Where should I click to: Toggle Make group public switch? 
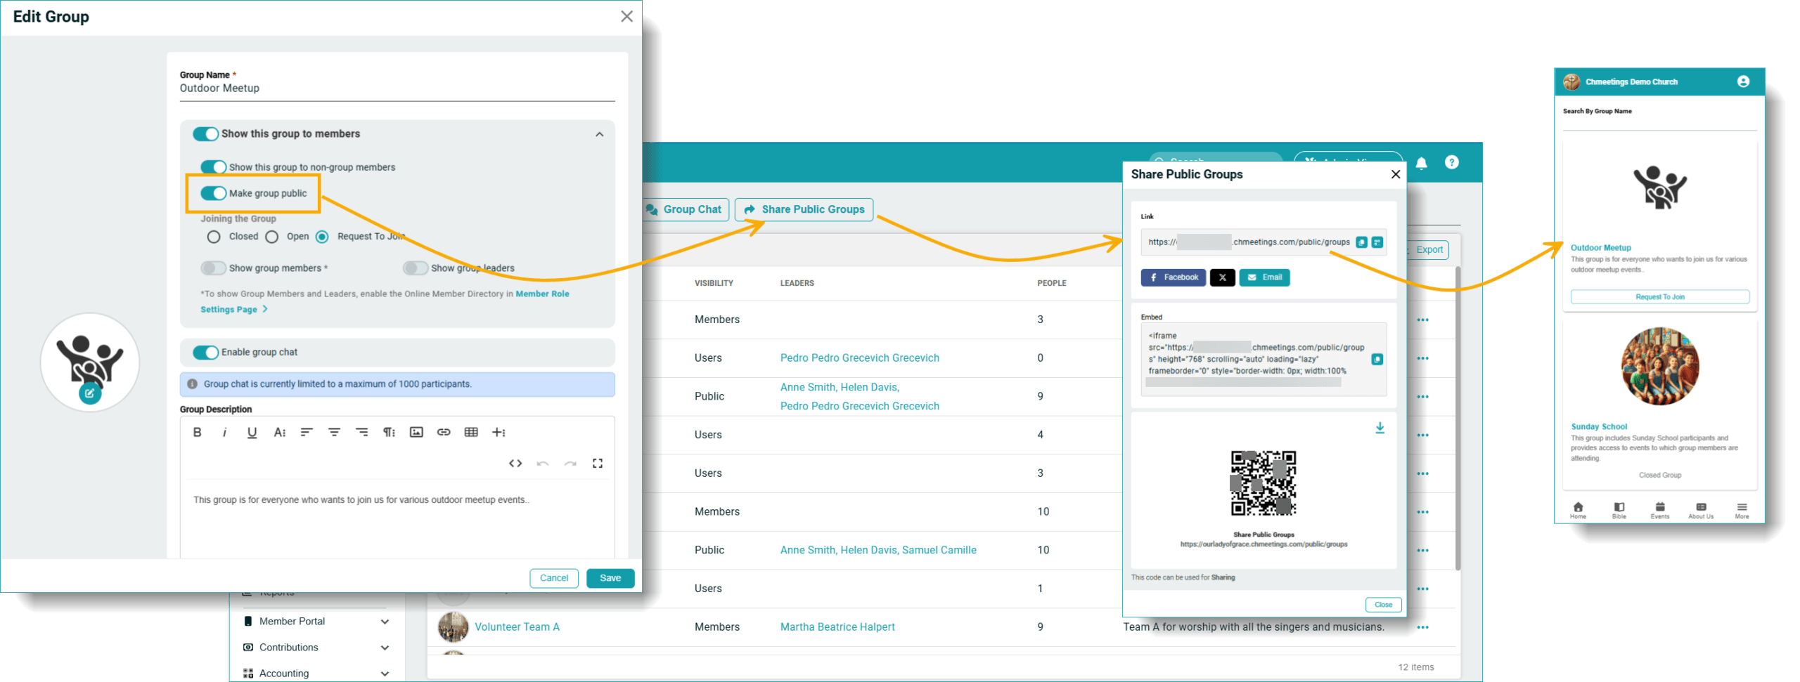213,193
